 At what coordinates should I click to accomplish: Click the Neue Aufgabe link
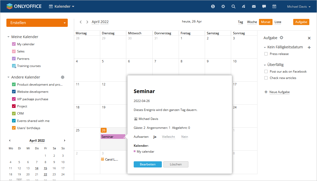[x=279, y=92]
